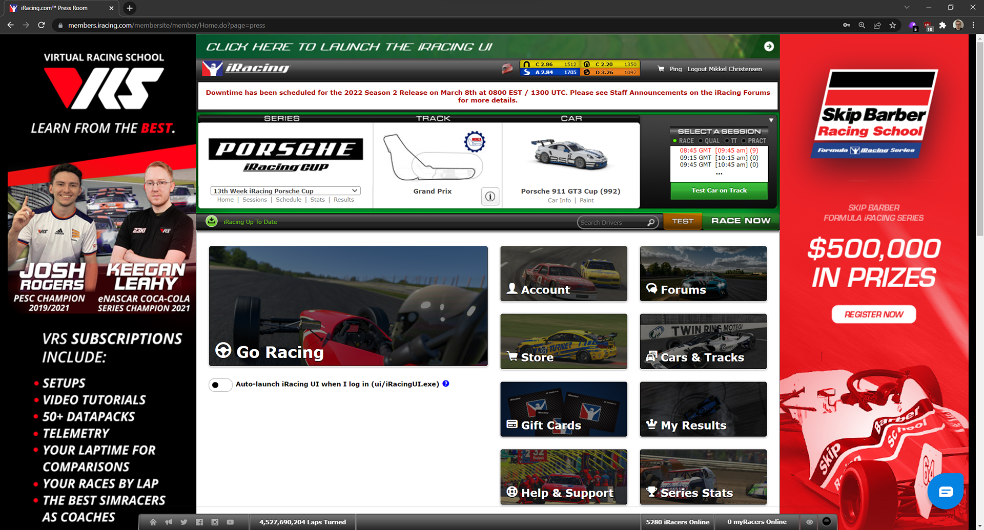Click the help question mark beside Auto-launch
Viewport: 984px width, 530px height.
[x=446, y=384]
